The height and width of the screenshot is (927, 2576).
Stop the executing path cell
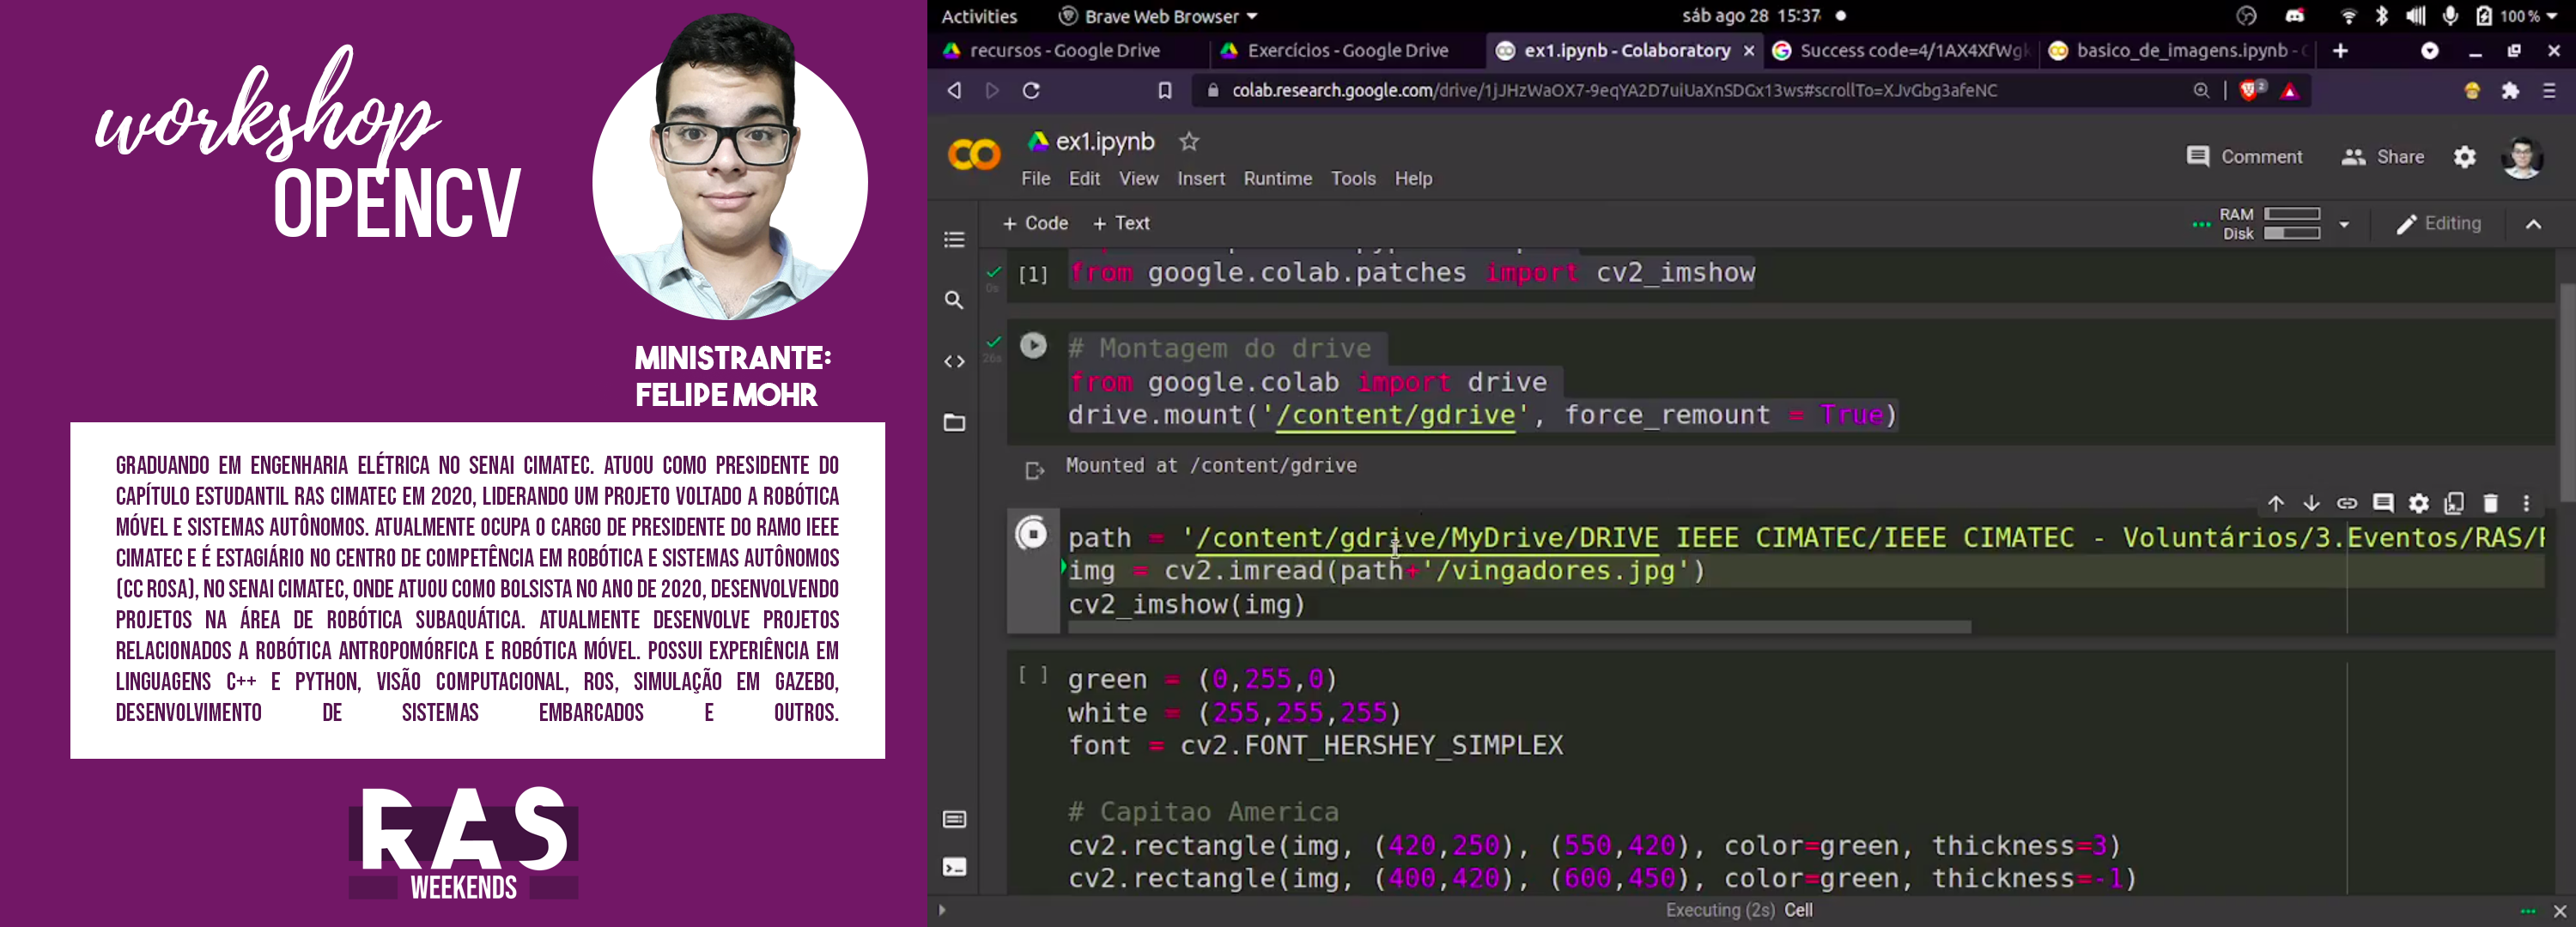tap(1032, 534)
